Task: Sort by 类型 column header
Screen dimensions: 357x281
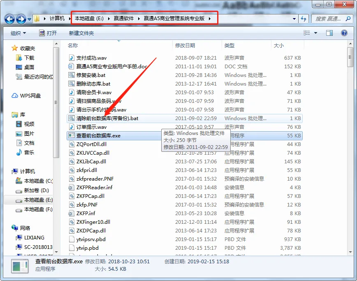Action: click(229, 46)
